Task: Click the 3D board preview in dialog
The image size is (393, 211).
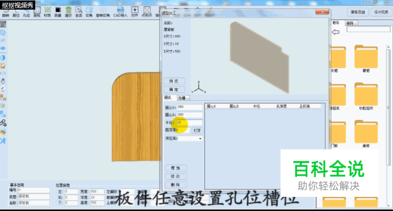Action: [260, 58]
